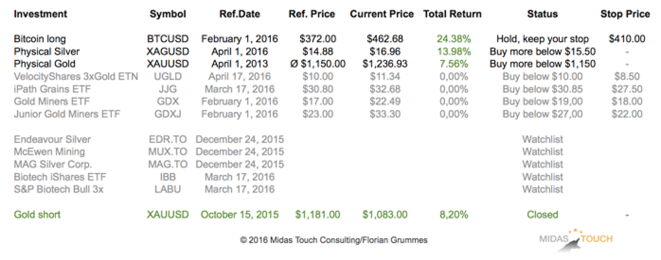This screenshot has width=661, height=260.
Task: Click the Closed status for Gold short
Action: pos(543,214)
